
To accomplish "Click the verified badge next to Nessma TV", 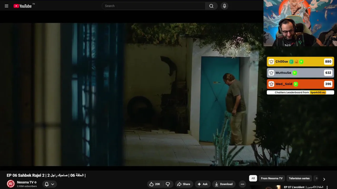I will click(36, 182).
